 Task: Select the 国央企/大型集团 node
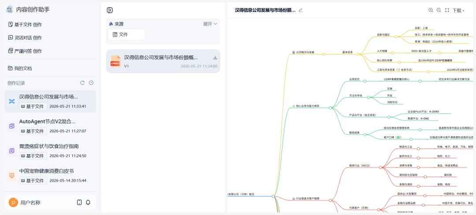point(407,193)
